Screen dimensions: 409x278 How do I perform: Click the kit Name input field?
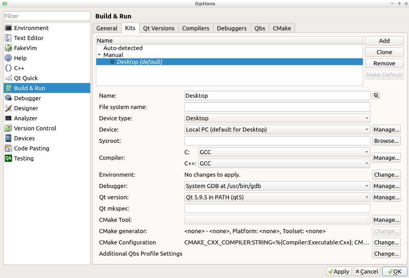(277, 95)
